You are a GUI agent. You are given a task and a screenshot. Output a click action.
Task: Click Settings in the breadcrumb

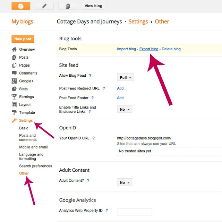138,22
